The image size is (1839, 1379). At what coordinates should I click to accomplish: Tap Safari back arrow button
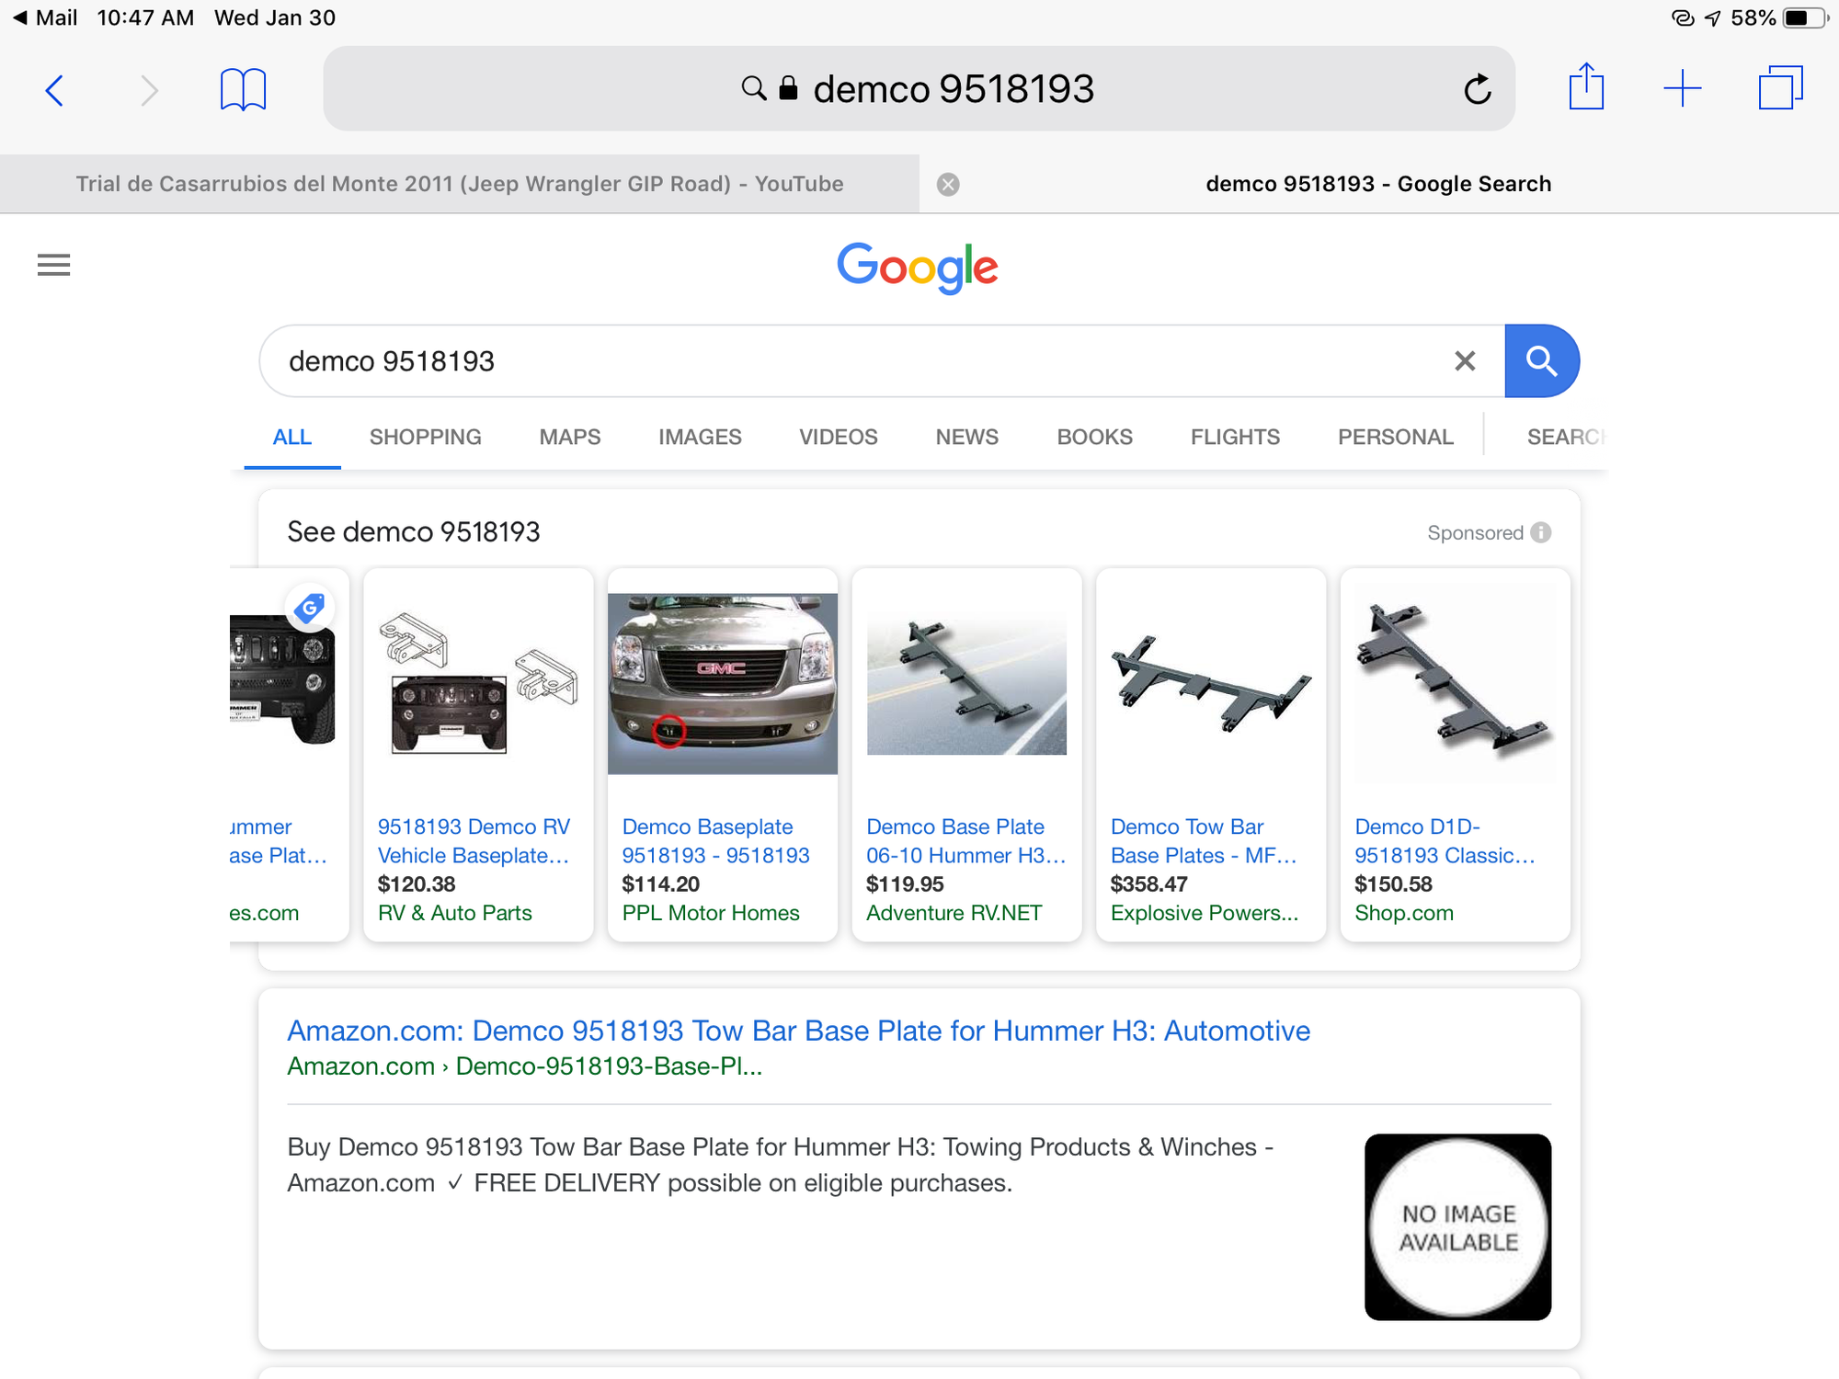click(55, 90)
